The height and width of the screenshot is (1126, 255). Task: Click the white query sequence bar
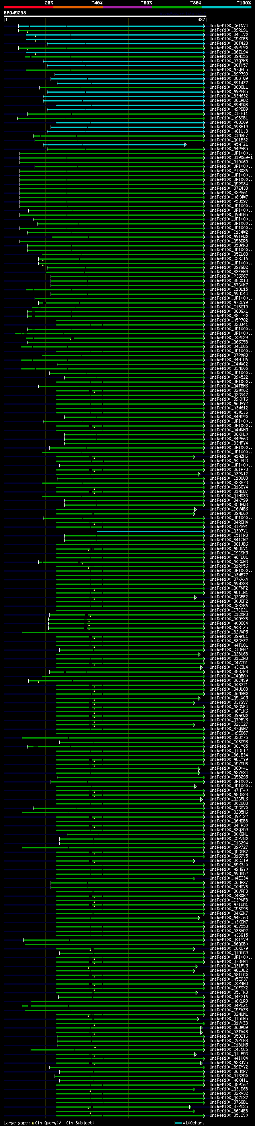coord(105,16)
